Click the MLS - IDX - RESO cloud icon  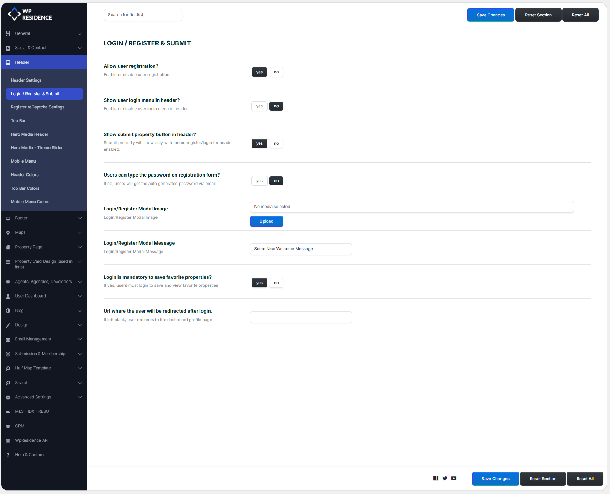pyautogui.click(x=8, y=412)
